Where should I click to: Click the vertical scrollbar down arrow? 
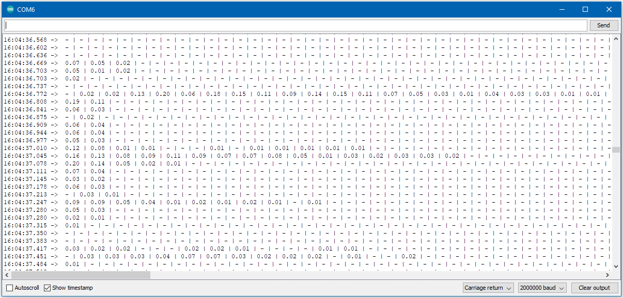click(615, 266)
